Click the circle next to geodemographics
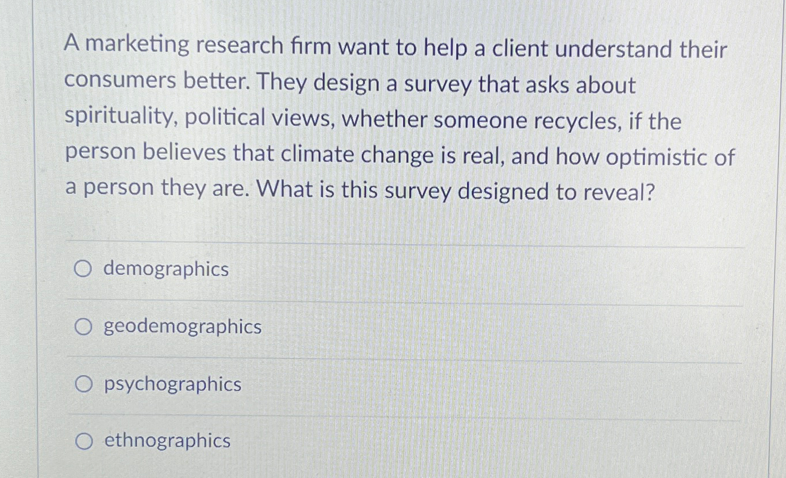Screen dimensions: 786x478 pos(84,325)
